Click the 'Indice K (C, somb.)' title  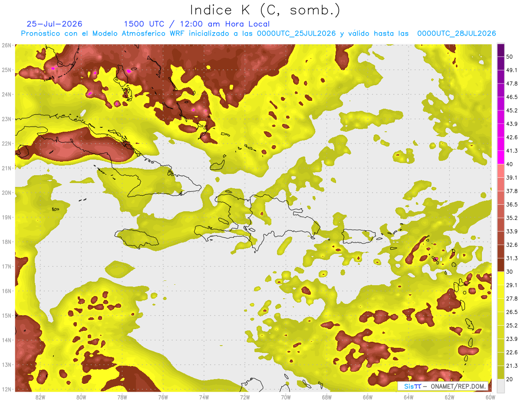click(x=265, y=10)
